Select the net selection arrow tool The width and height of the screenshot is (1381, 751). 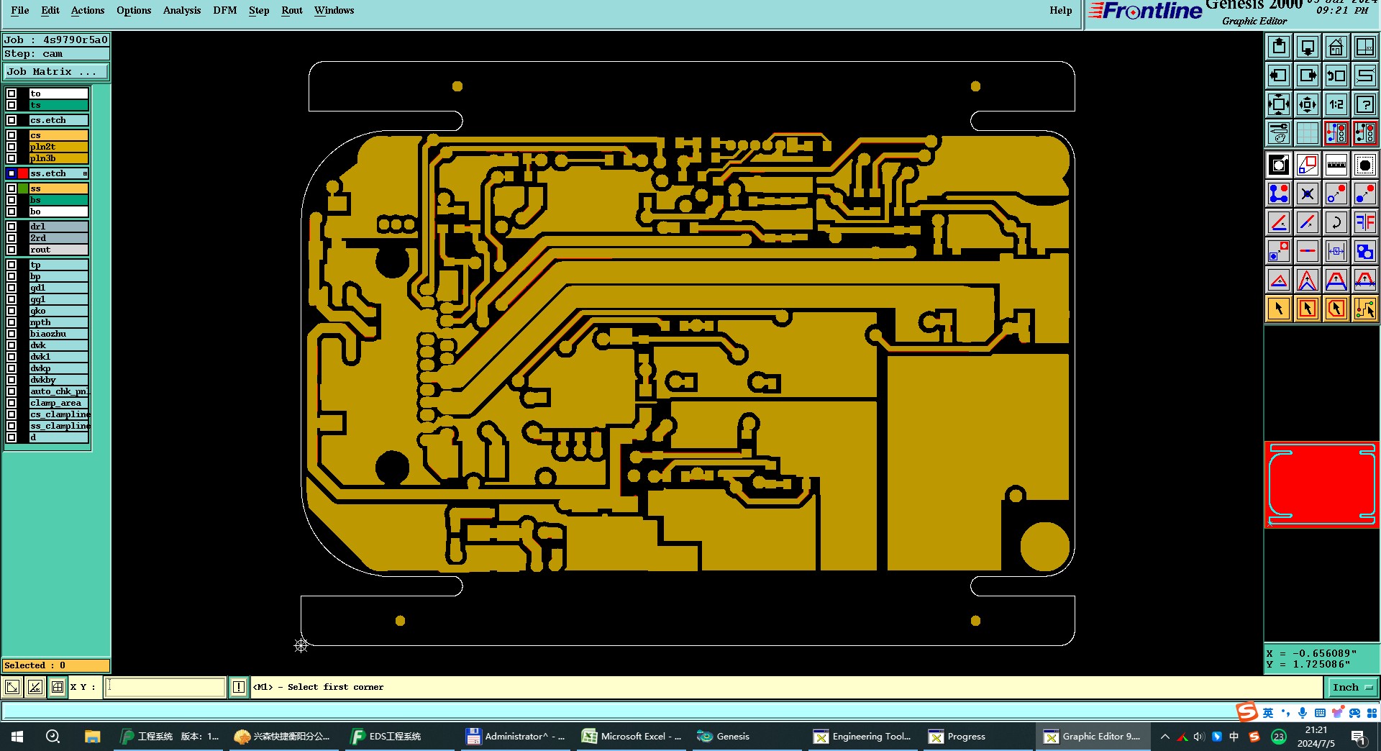[x=1364, y=309]
